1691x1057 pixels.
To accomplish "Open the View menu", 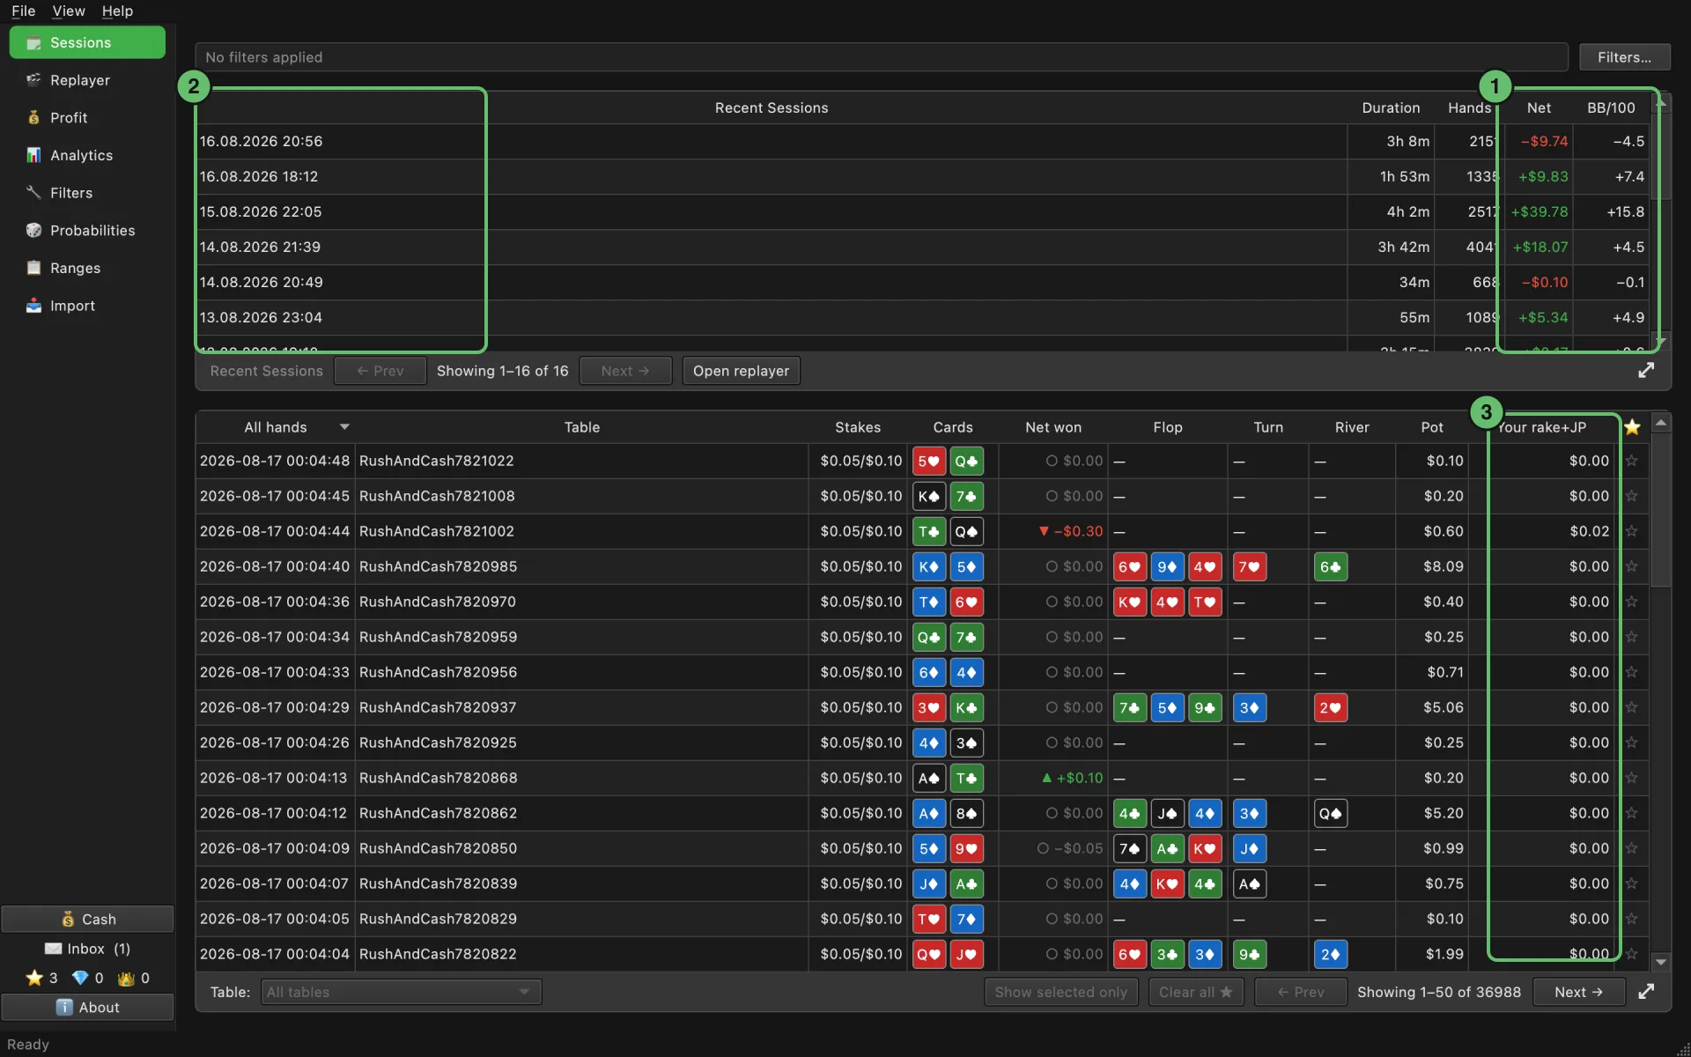I will point(68,11).
